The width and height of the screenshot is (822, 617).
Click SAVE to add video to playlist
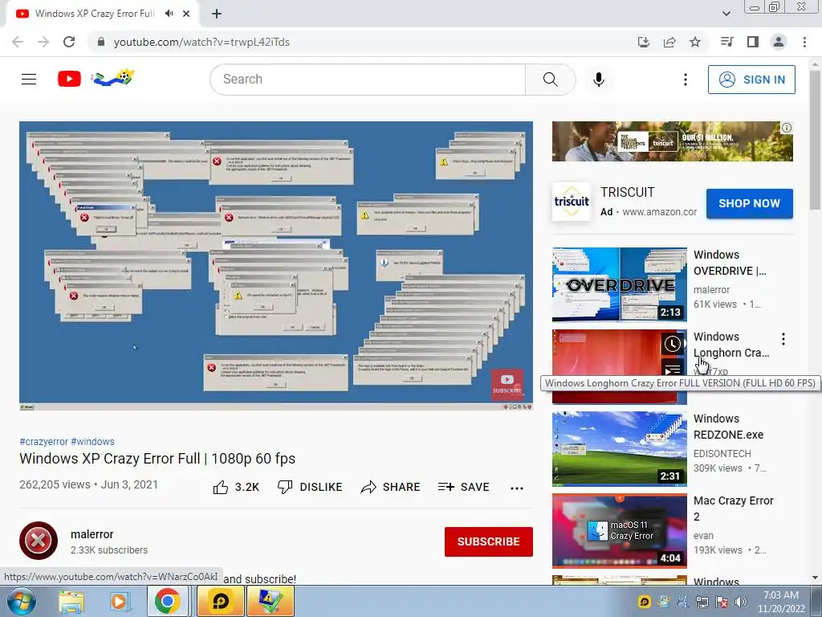(463, 487)
